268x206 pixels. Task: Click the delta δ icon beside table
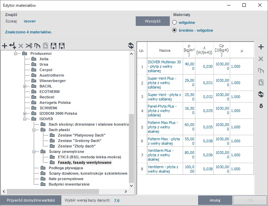point(261,106)
